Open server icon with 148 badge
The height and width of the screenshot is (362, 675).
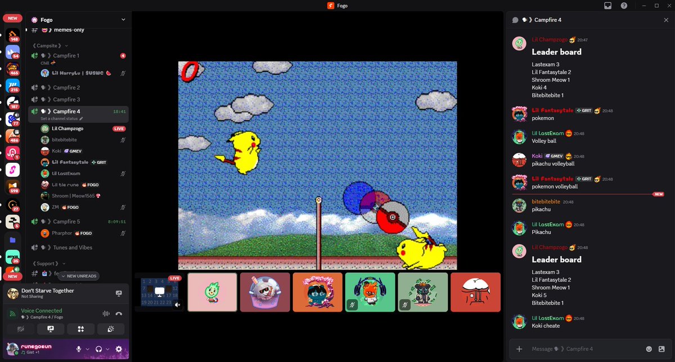[12, 35]
